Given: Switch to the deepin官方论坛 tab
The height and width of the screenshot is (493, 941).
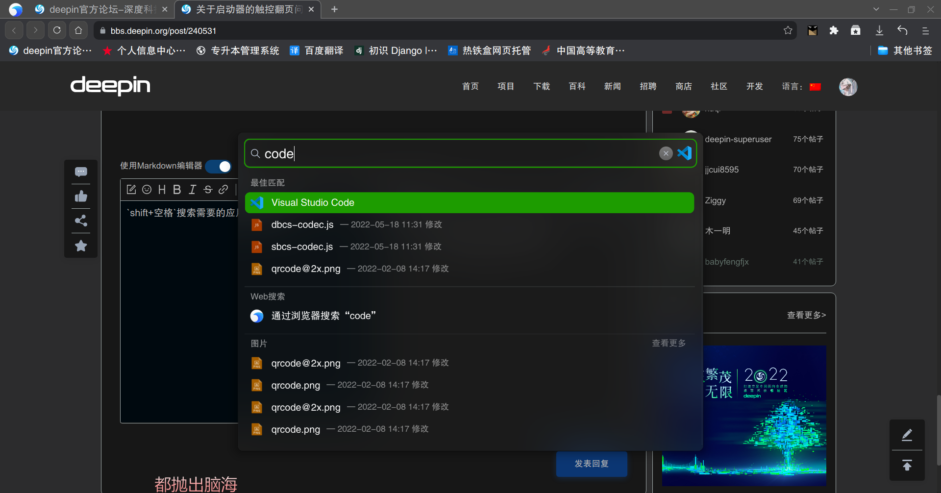Looking at the screenshot, I should [100, 9].
